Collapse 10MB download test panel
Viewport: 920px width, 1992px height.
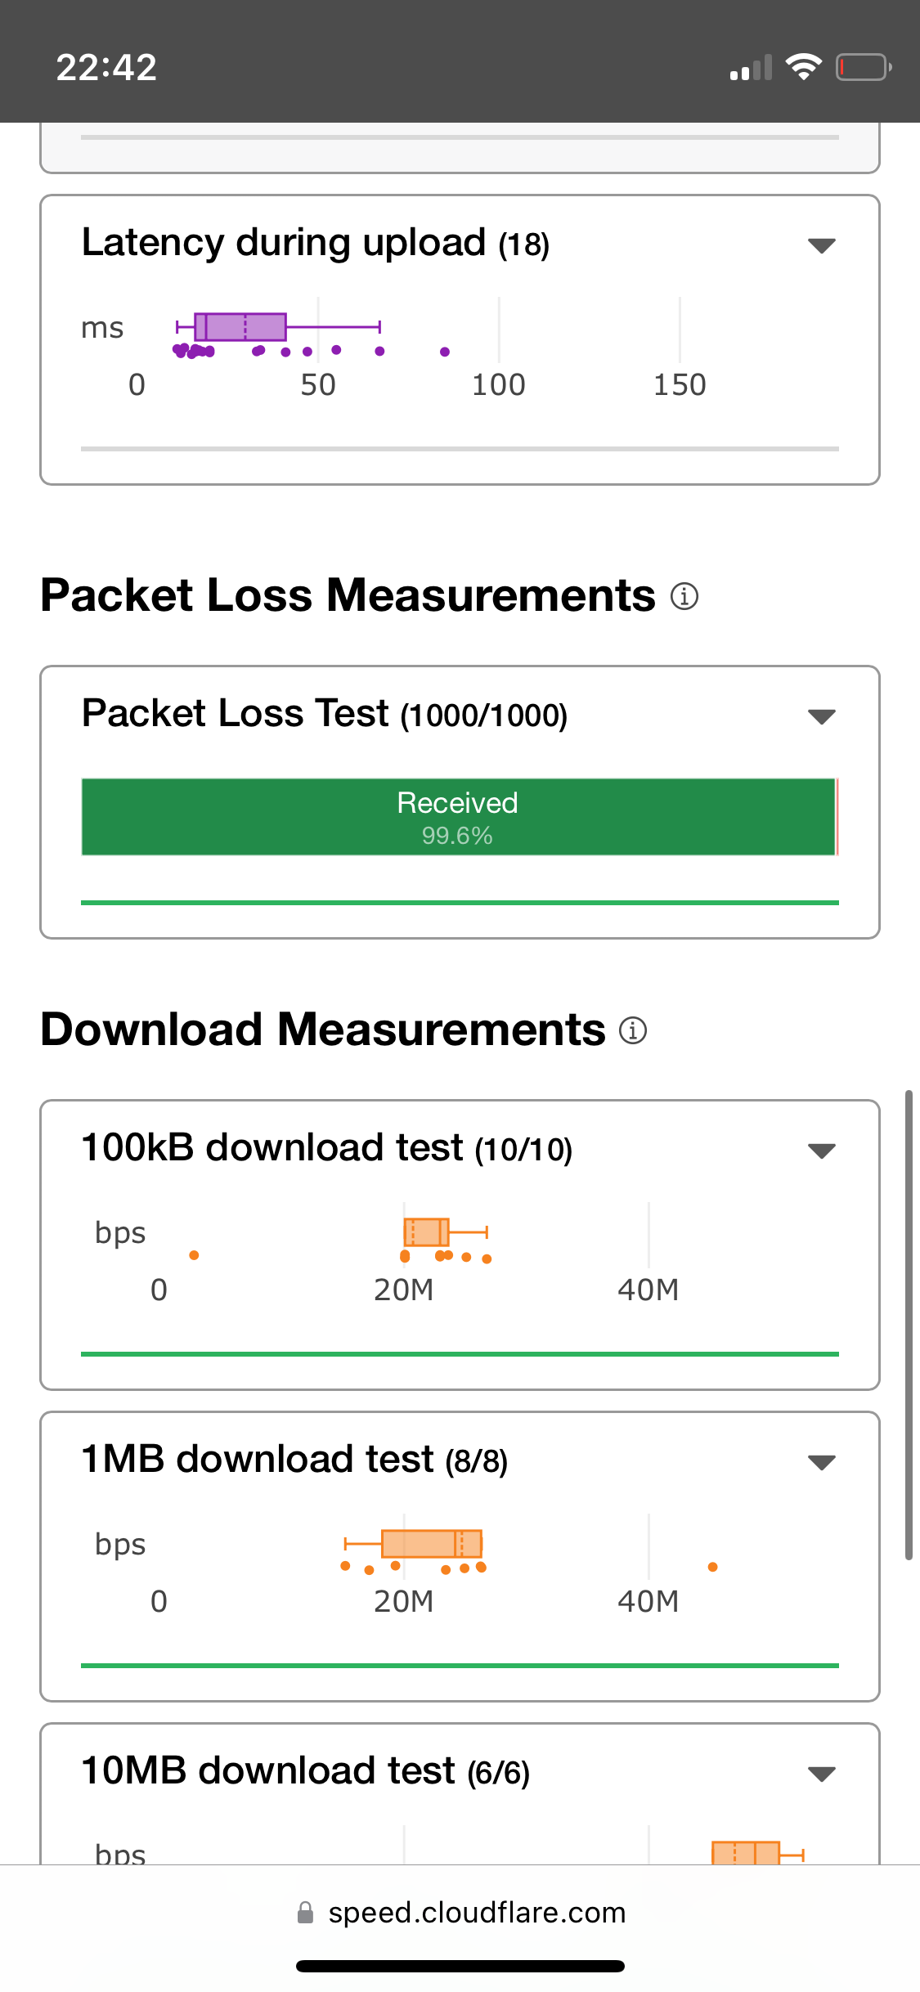point(821,1774)
